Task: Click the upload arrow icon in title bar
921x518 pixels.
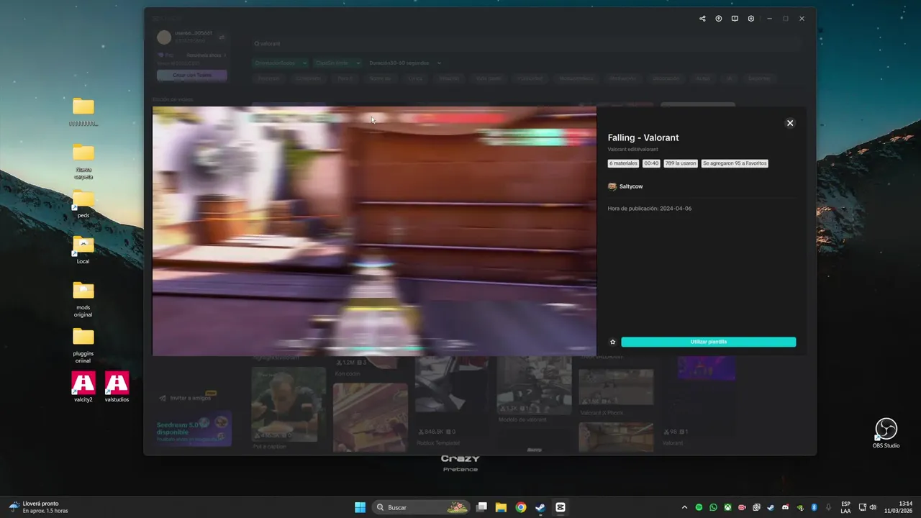Action: [719, 19]
